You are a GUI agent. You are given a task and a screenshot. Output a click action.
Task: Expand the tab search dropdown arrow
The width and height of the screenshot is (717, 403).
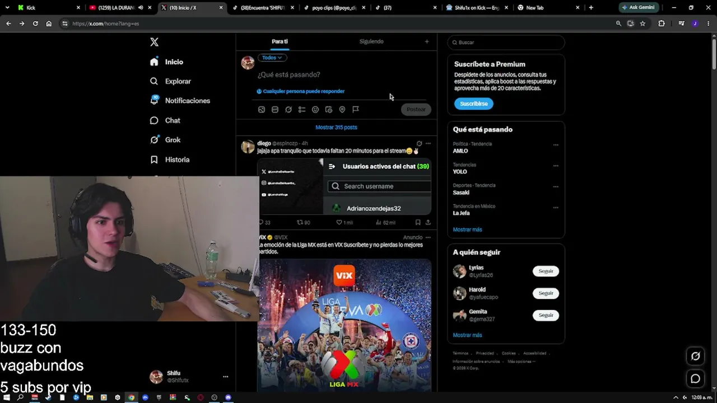[7, 8]
